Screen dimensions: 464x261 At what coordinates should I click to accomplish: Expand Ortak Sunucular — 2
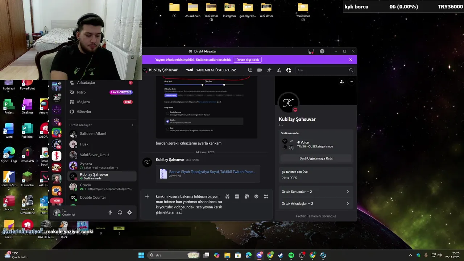(x=316, y=192)
